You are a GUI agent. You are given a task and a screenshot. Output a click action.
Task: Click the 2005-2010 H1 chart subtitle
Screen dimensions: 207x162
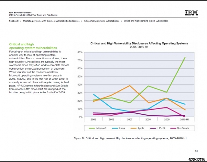tap(139, 47)
